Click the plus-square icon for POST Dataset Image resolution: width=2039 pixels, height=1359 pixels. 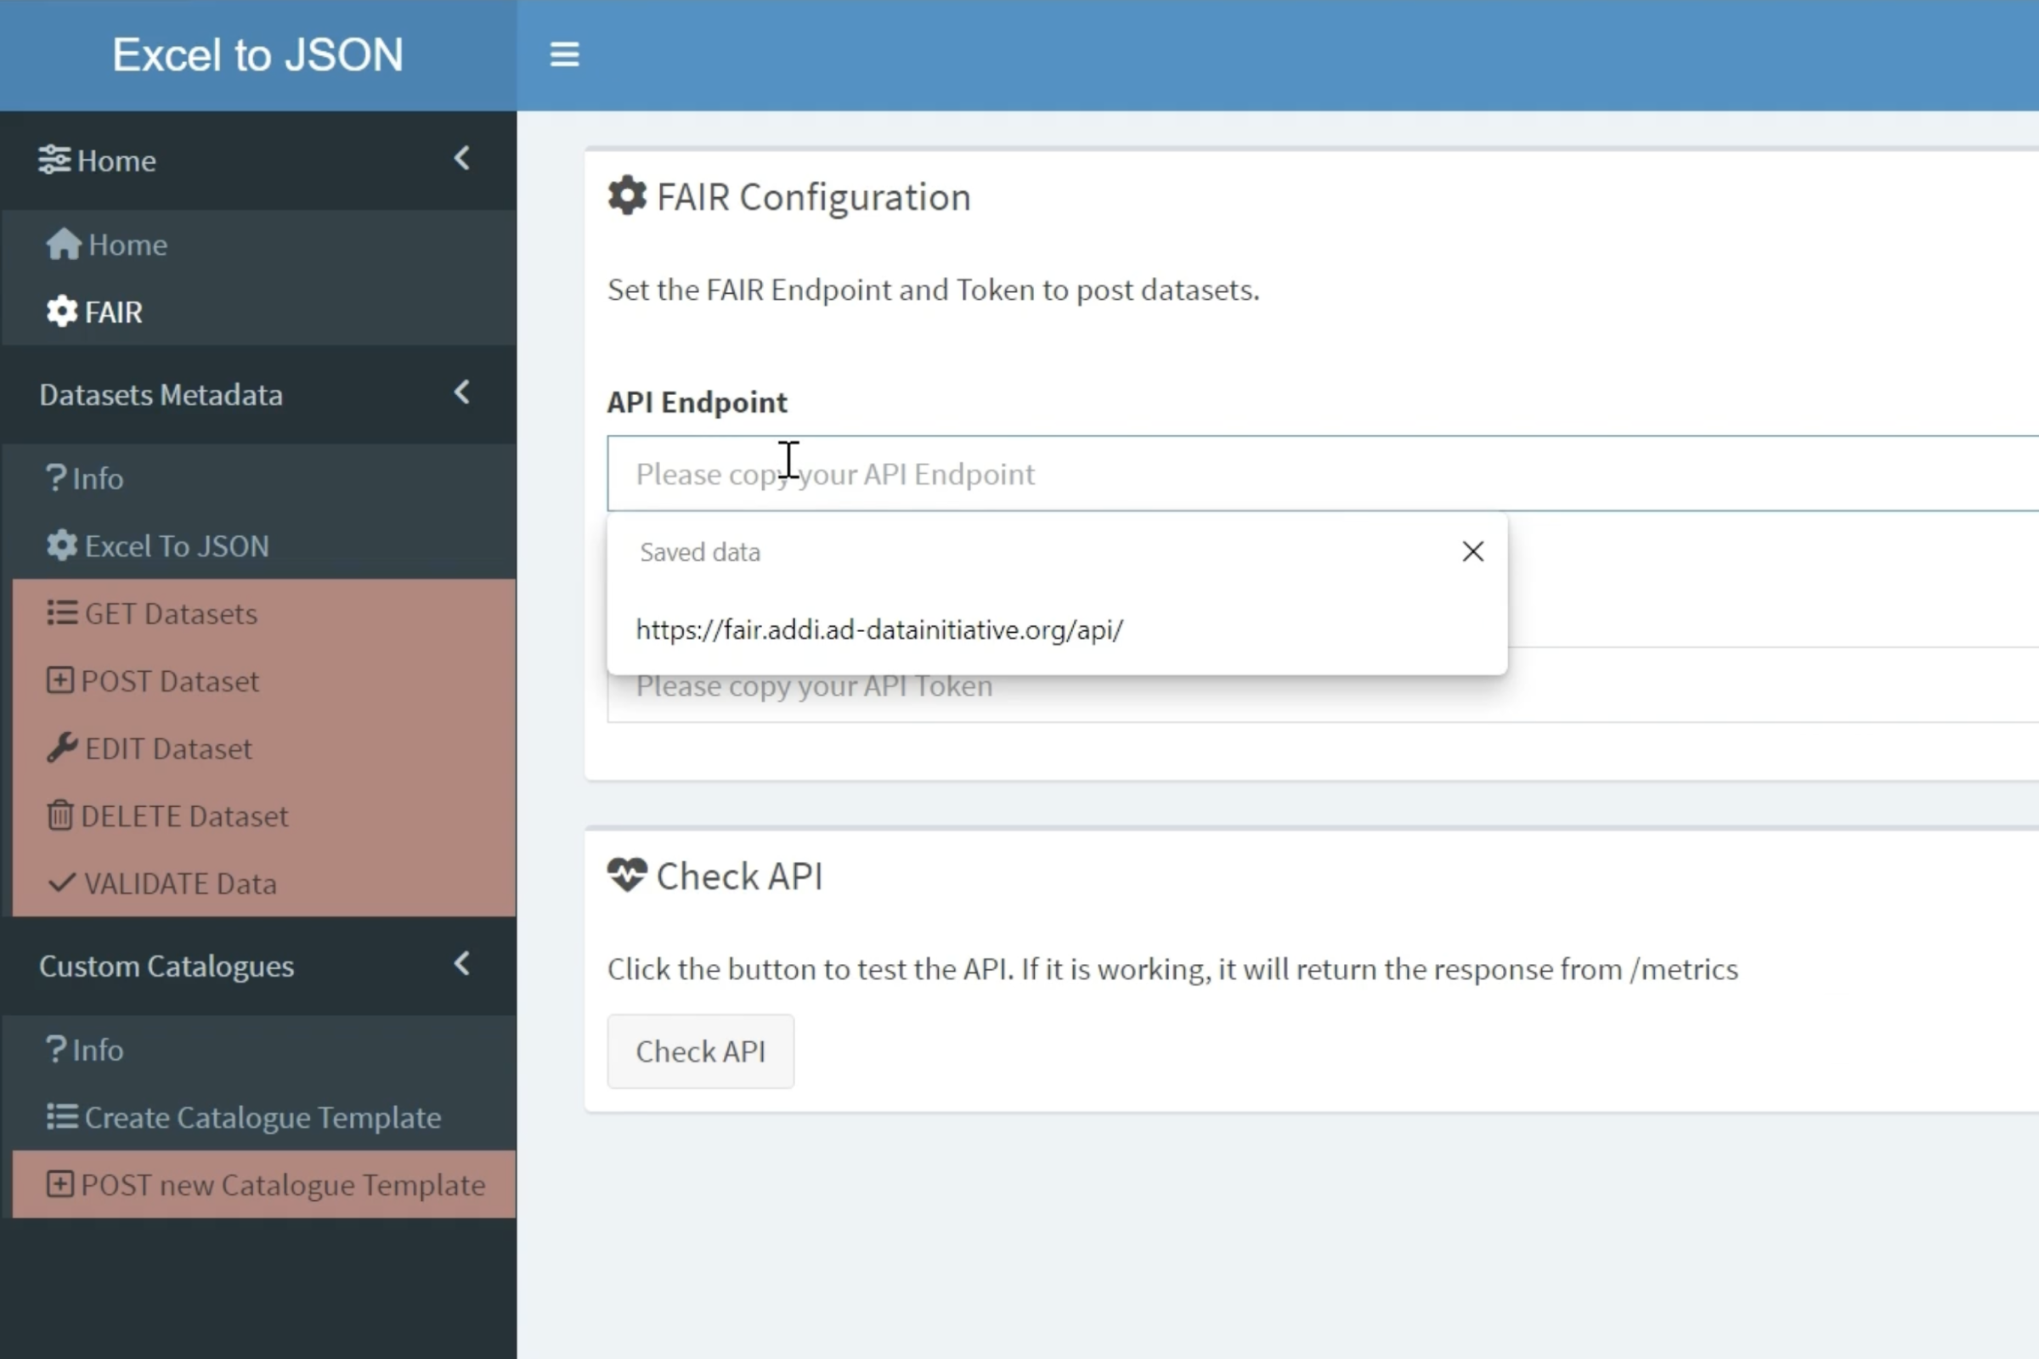pyautogui.click(x=59, y=680)
